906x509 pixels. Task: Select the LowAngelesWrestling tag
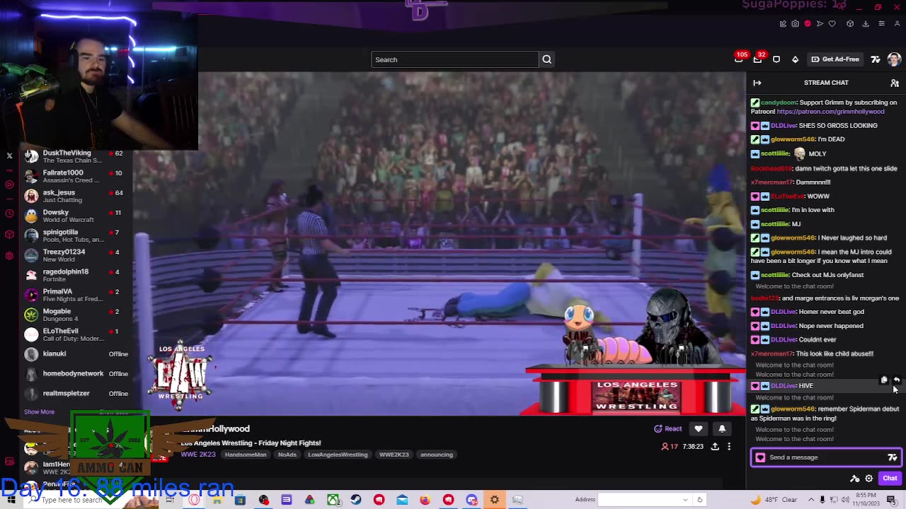pos(338,455)
